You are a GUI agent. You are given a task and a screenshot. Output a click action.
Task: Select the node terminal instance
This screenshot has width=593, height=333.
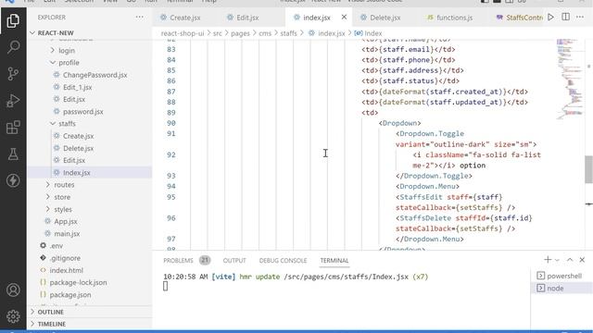(x=561, y=288)
